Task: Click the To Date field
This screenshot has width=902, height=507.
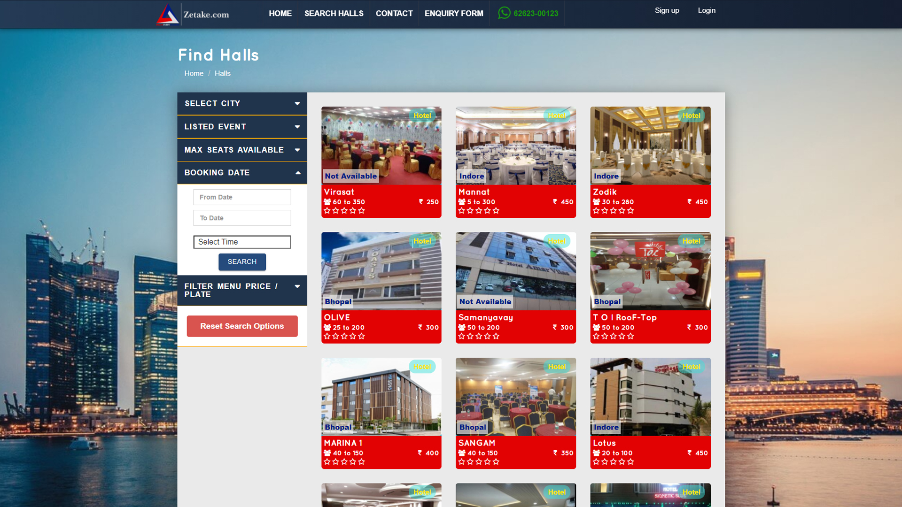Action: point(242,218)
